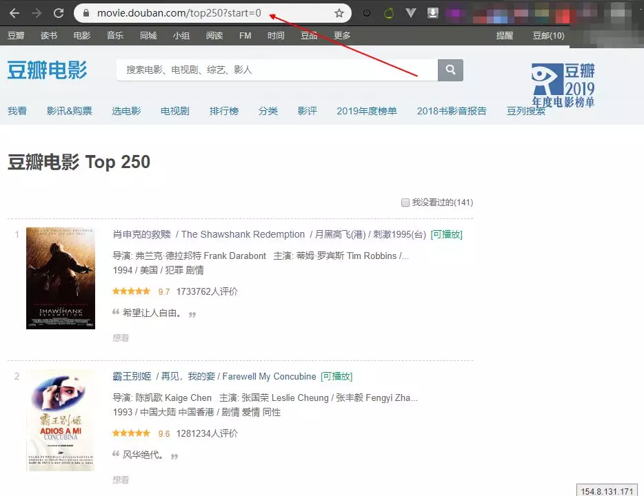Open 豆品 in the top bar
This screenshot has width=644, height=496.
[309, 36]
